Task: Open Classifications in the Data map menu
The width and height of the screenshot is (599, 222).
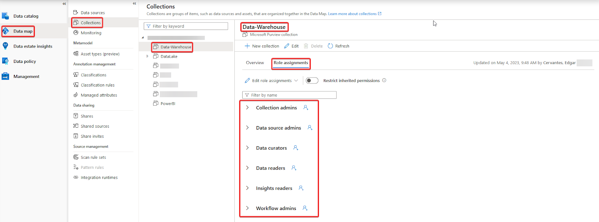Action: [x=94, y=75]
